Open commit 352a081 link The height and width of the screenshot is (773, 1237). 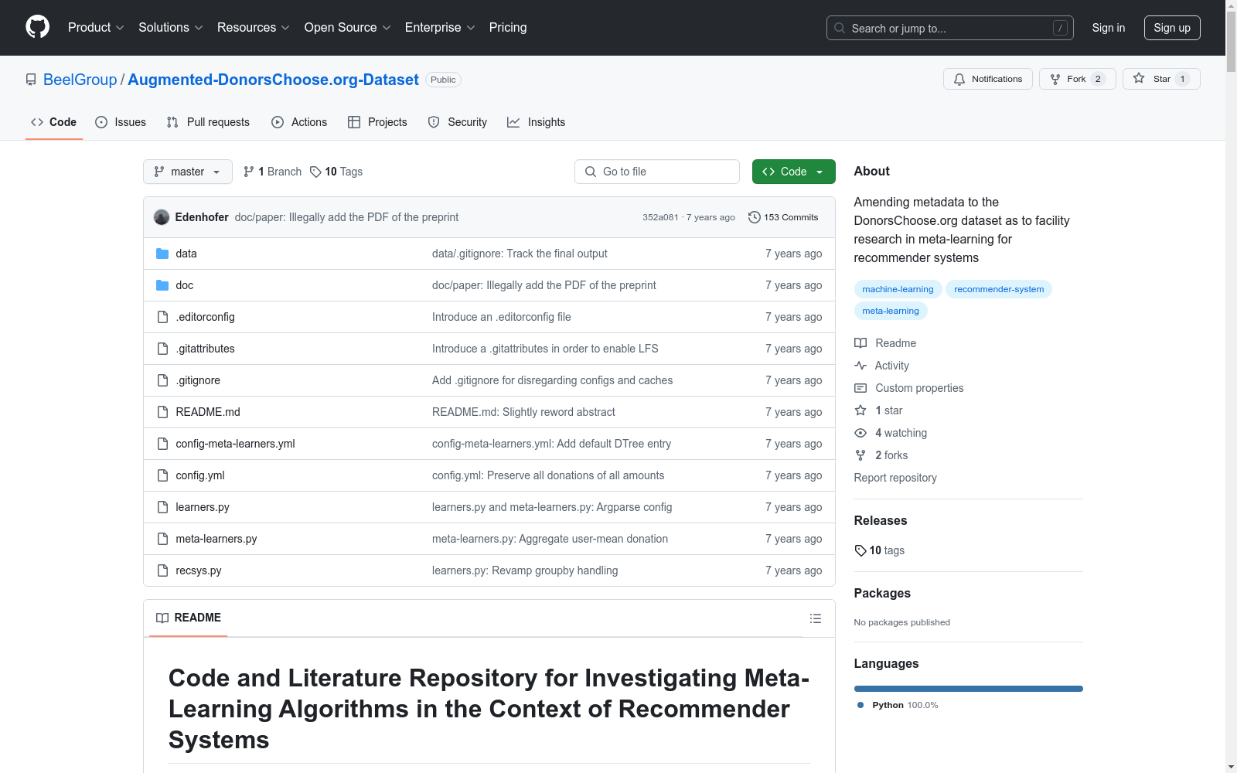point(660,217)
